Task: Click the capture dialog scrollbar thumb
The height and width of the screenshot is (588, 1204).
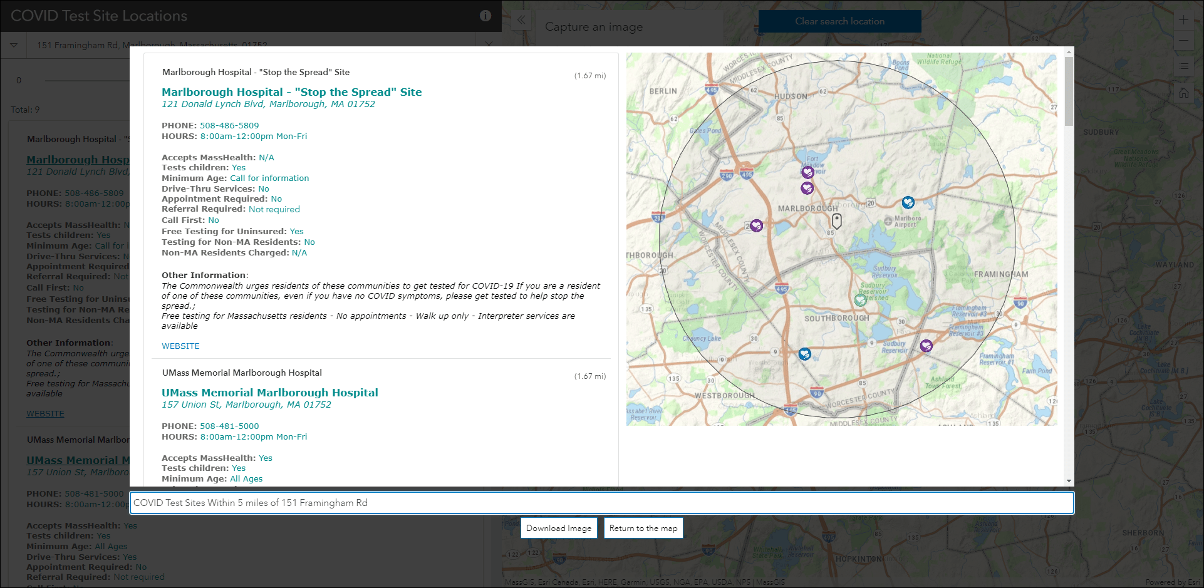Action: pyautogui.click(x=1069, y=91)
